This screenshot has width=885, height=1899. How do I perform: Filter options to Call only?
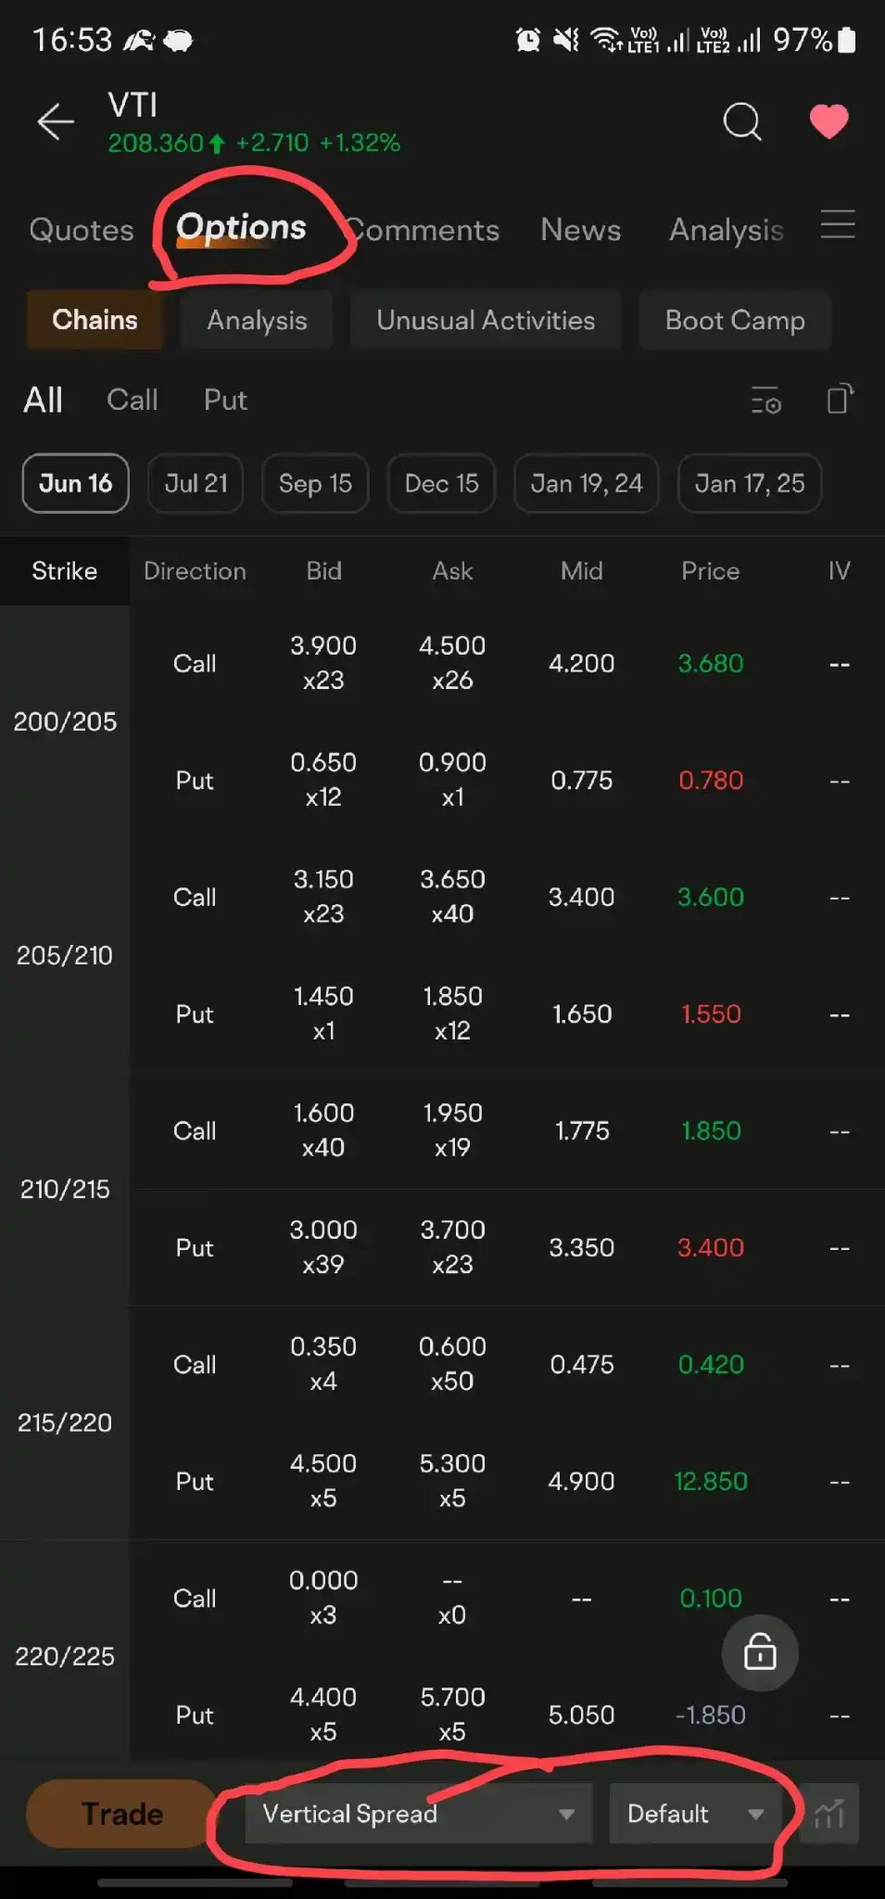pos(133,401)
